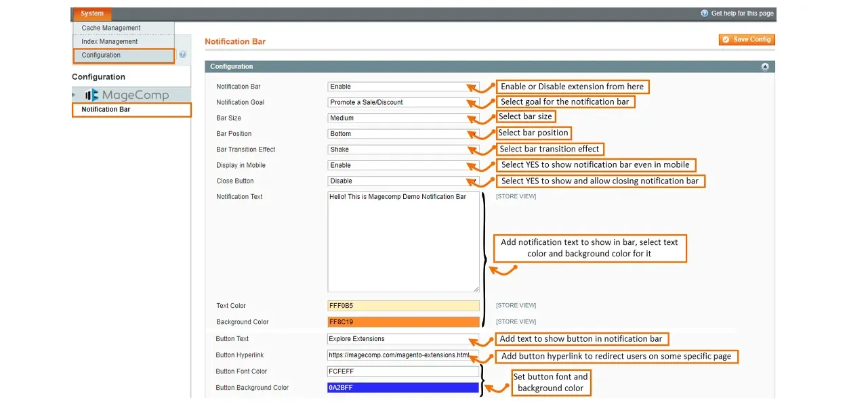Click the Save Config button

click(x=746, y=39)
